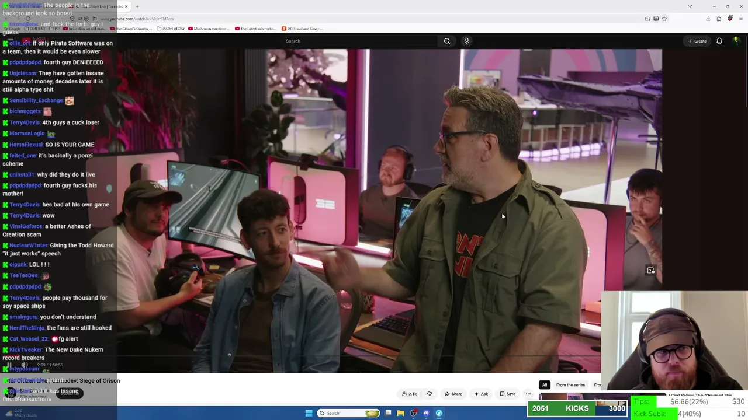Focus the YouTube search field
Image resolution: width=748 pixels, height=420 pixels.
pos(359,41)
